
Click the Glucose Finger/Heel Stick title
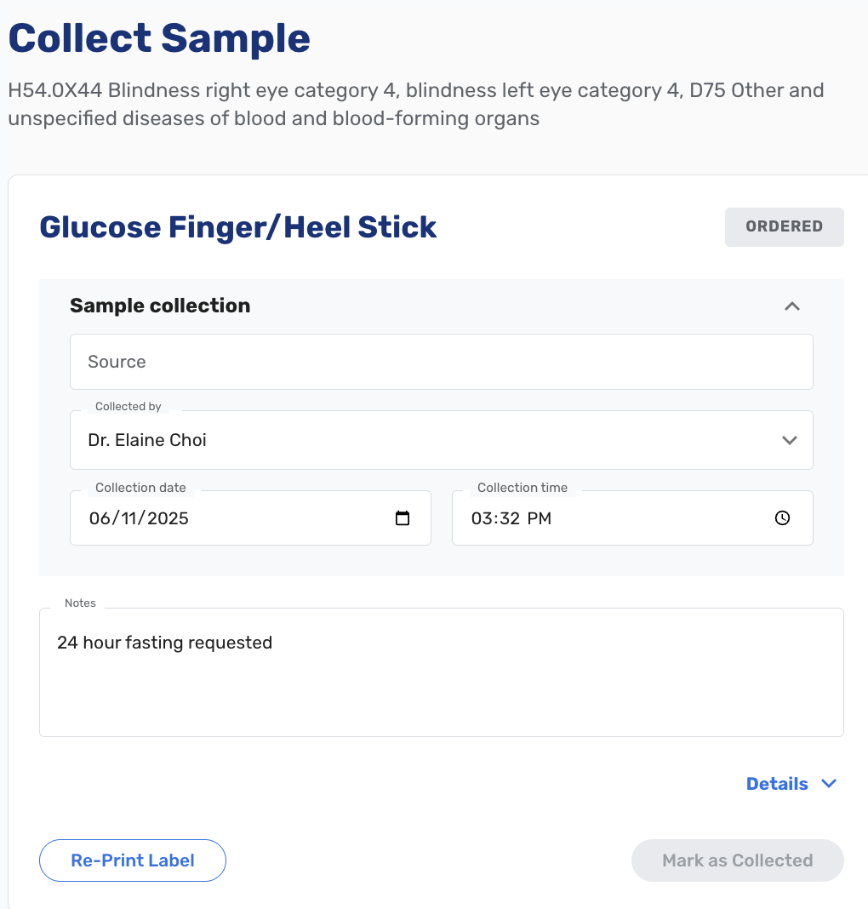[237, 226]
